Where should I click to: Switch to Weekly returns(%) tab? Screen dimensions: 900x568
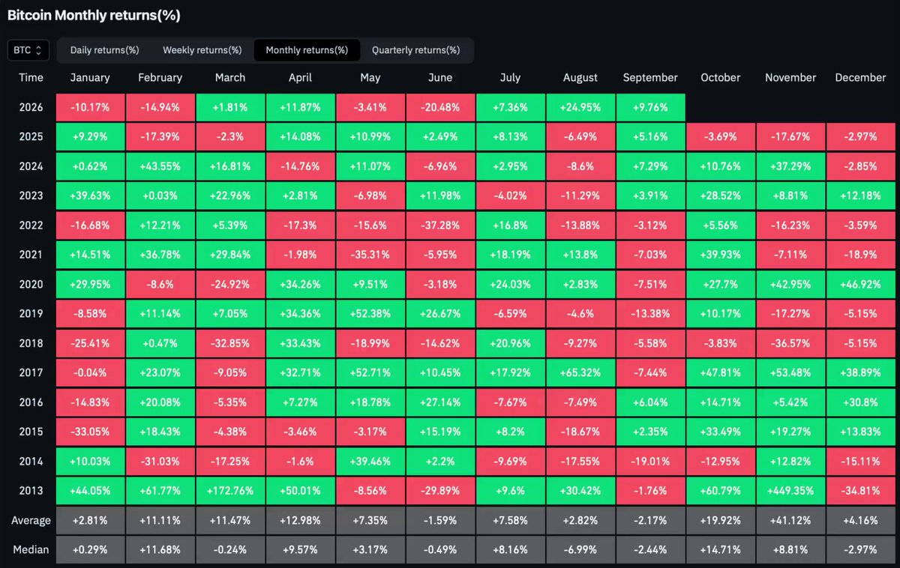(202, 50)
